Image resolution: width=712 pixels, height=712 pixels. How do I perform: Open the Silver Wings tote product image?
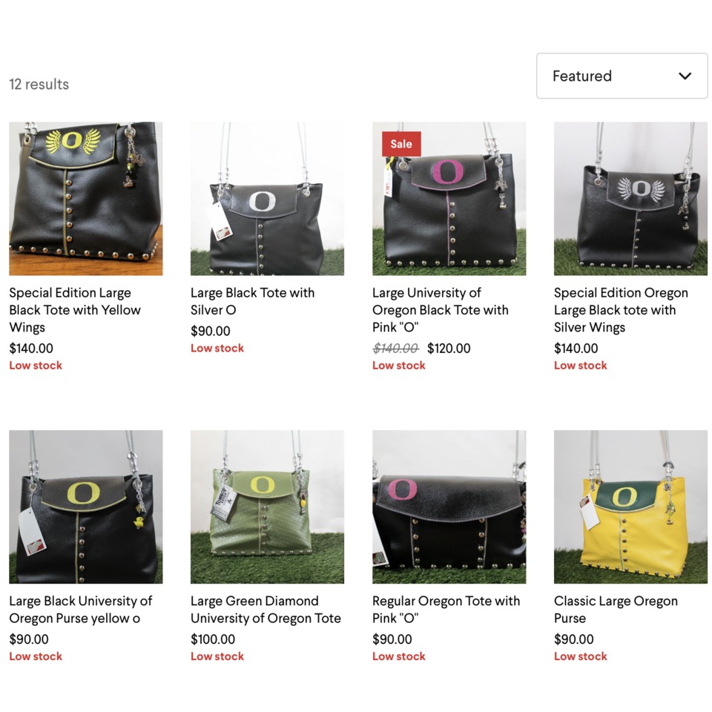(630, 199)
